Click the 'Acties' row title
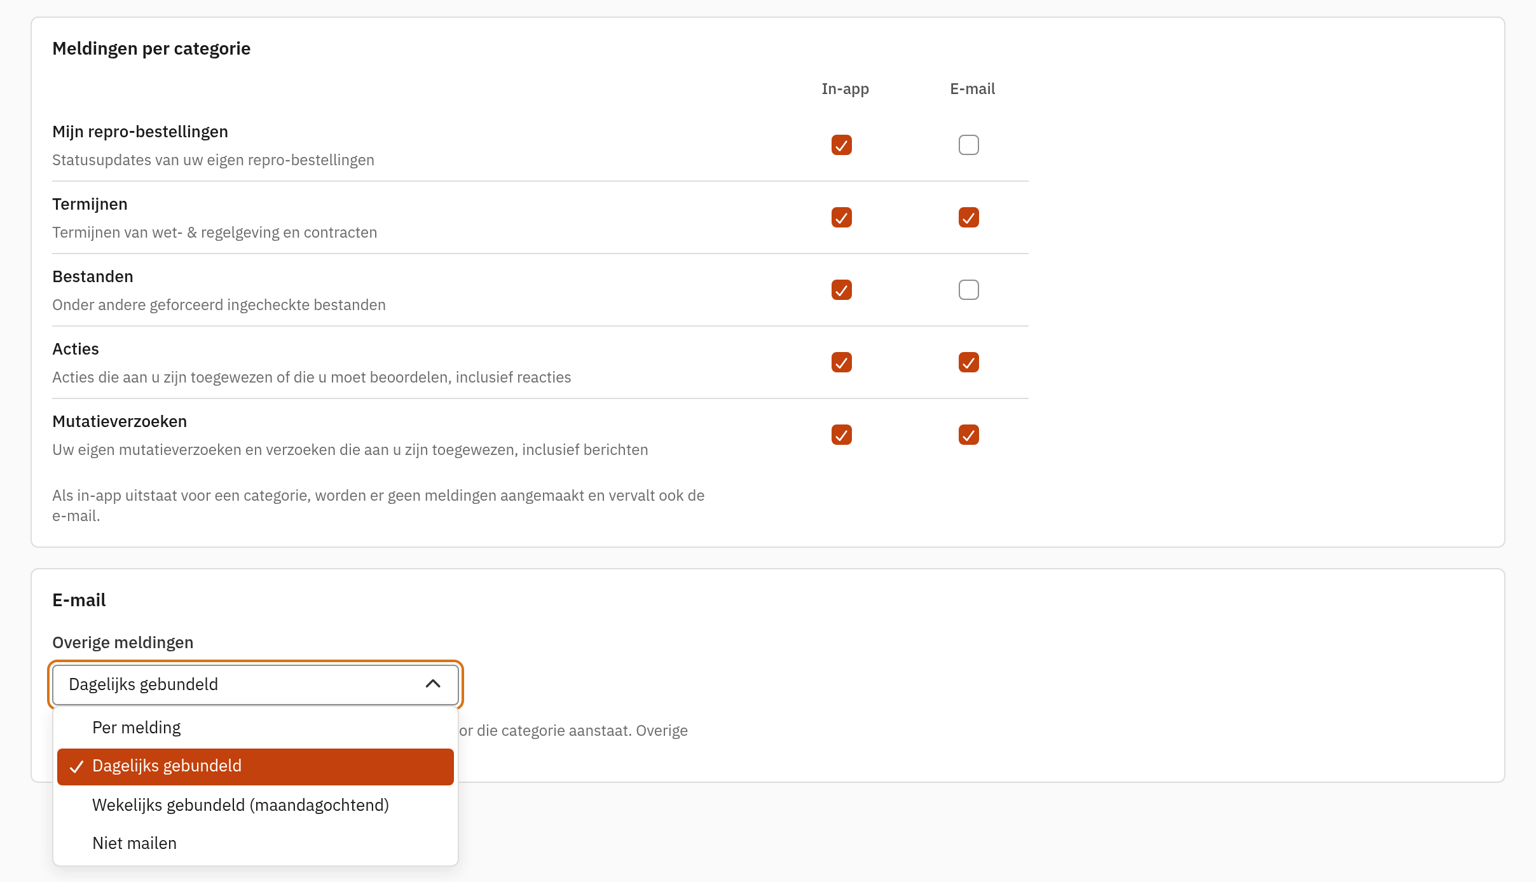 pos(76,349)
